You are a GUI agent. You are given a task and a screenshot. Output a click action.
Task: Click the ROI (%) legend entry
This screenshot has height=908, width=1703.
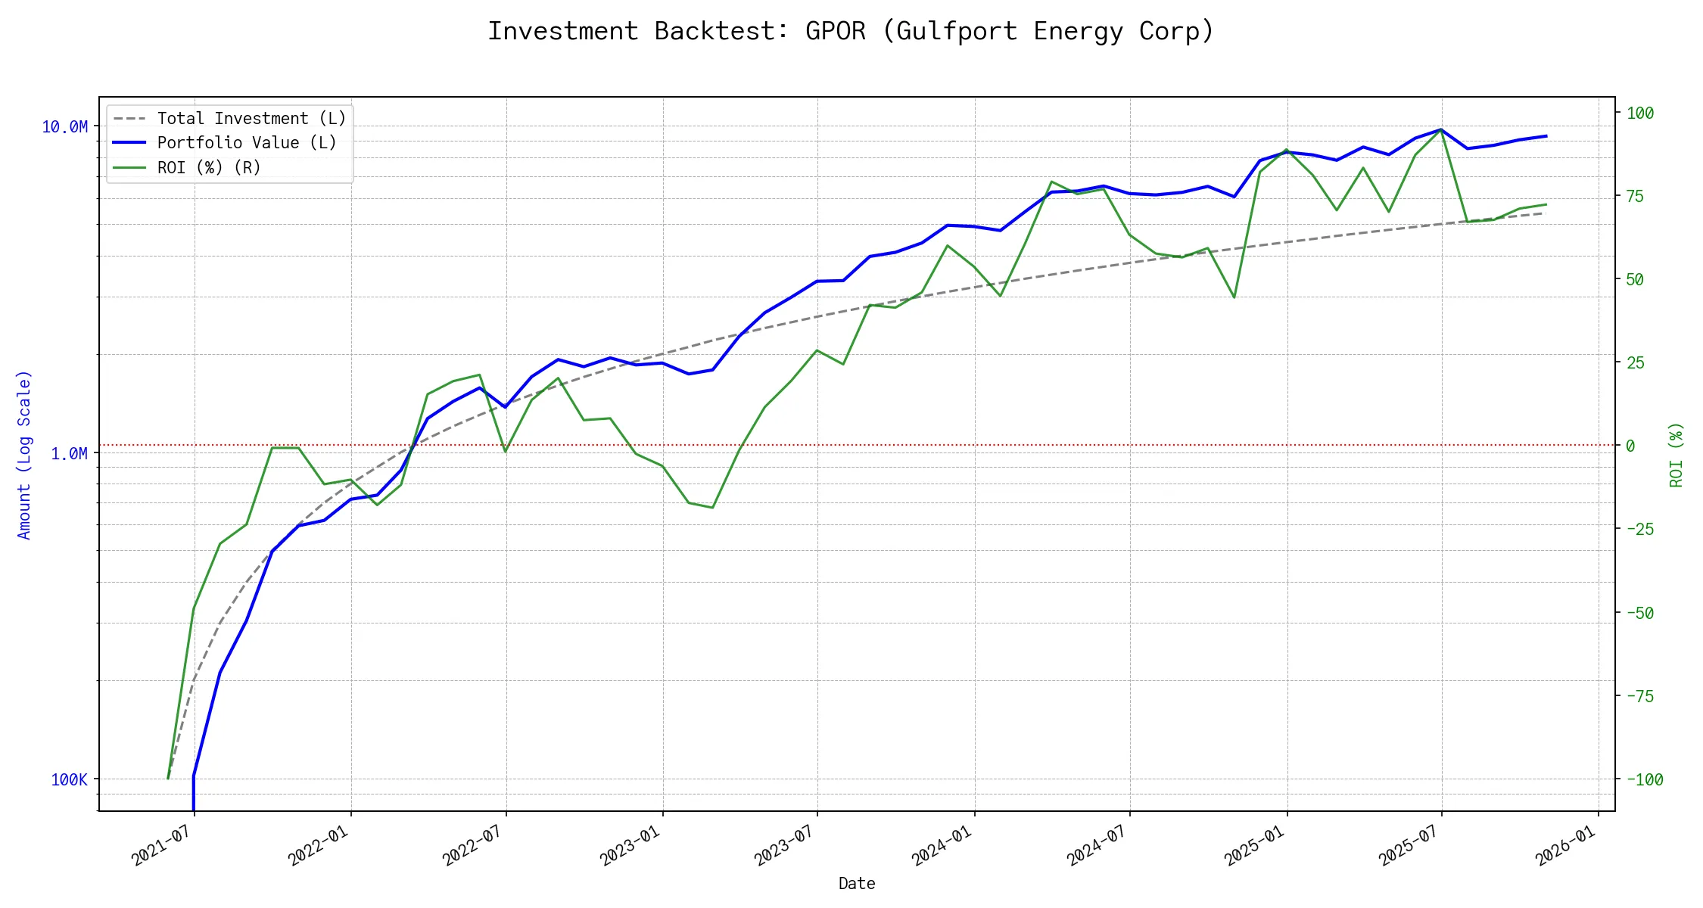pos(208,168)
